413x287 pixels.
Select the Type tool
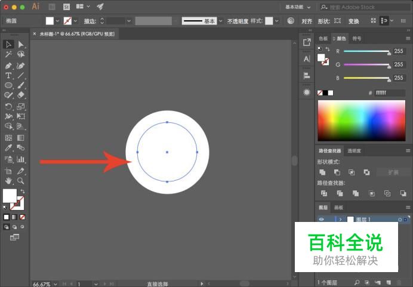9,76
